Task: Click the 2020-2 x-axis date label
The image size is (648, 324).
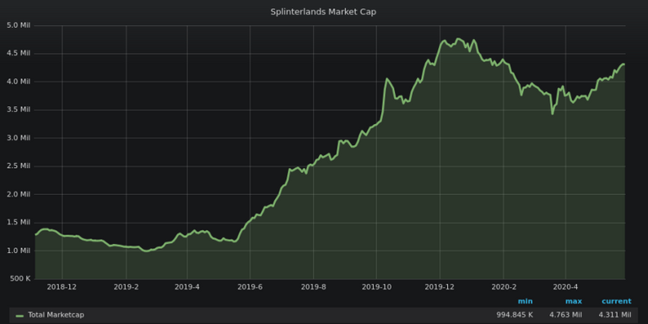Action: pyautogui.click(x=504, y=287)
